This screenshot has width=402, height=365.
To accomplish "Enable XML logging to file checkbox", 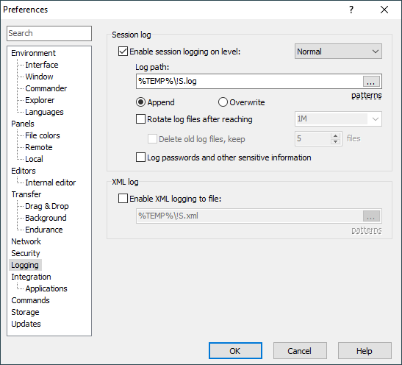I will tap(123, 199).
